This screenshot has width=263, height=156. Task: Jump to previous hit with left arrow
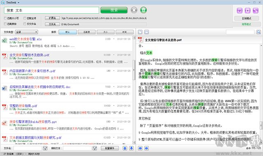point(140,148)
